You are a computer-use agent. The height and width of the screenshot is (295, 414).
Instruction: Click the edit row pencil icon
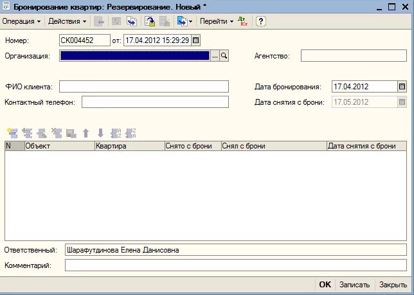(x=41, y=133)
